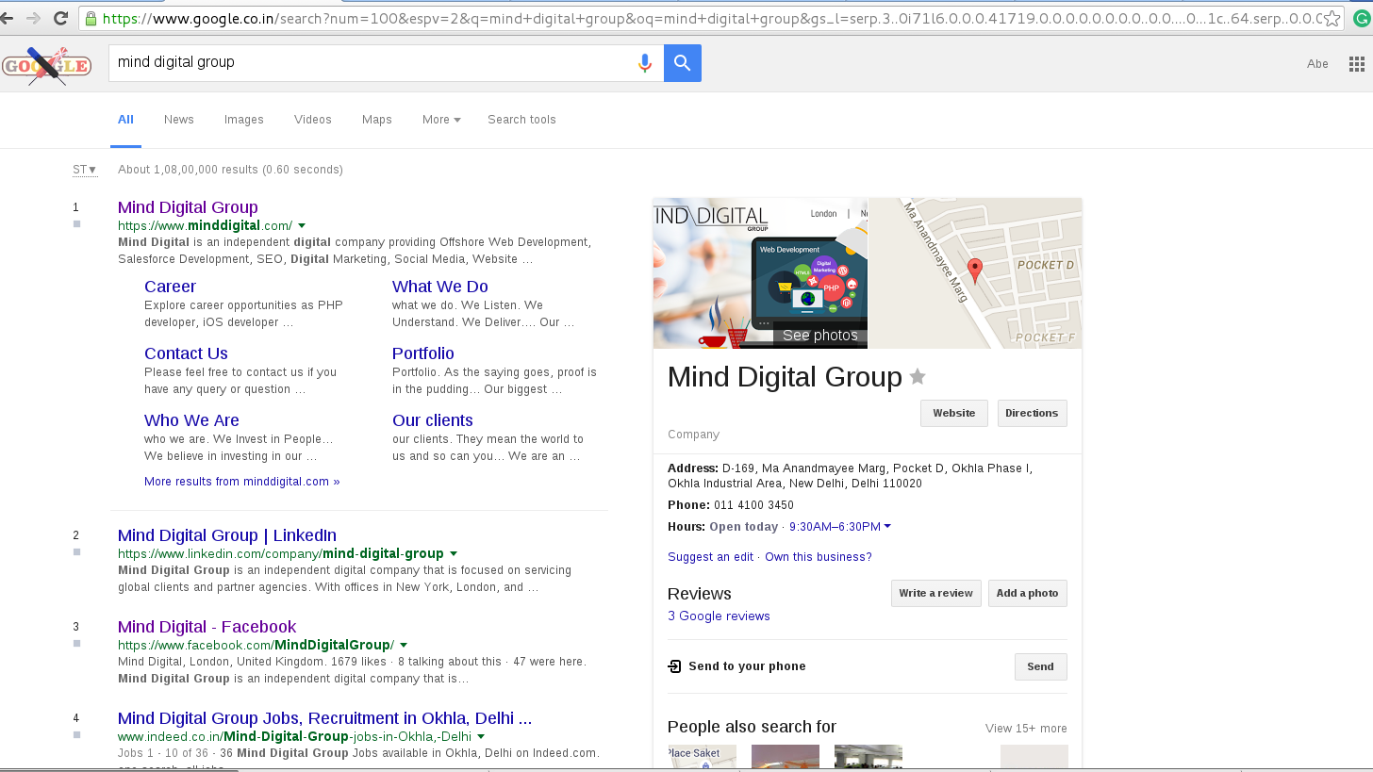Open See photos on the business image
The width and height of the screenshot is (1373, 772).
[x=819, y=336]
